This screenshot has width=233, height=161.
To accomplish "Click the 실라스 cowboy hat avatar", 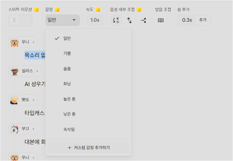I will [14, 71].
